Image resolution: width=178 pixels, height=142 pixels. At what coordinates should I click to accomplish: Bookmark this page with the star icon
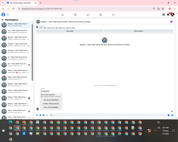pos(163,9)
